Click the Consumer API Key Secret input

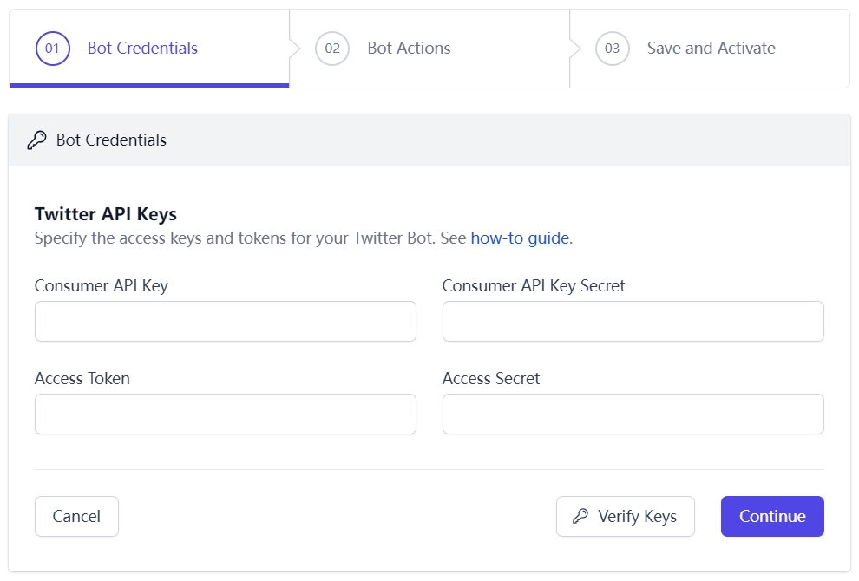point(633,322)
